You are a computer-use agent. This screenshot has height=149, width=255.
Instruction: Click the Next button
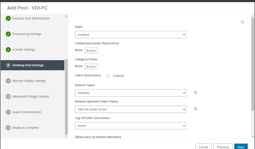click(x=241, y=147)
